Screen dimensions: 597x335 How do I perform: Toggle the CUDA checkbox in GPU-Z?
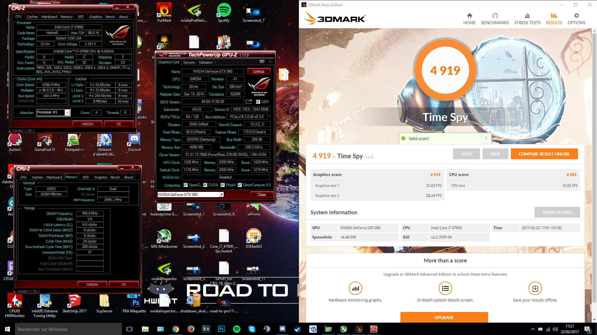(205, 185)
